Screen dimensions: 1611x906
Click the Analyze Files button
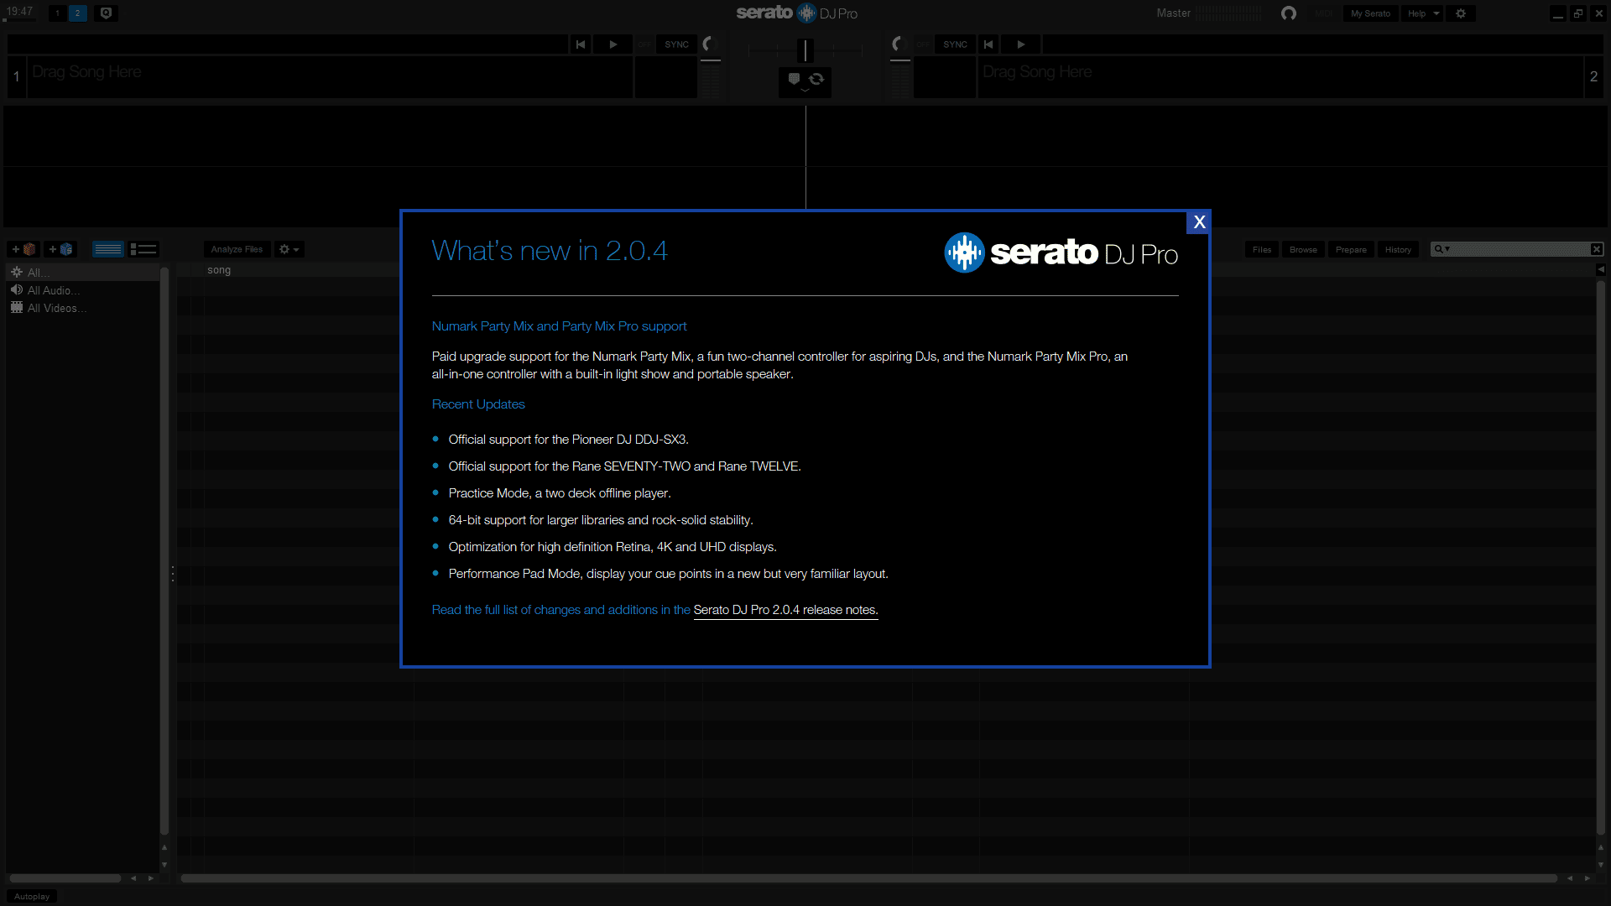tap(237, 249)
